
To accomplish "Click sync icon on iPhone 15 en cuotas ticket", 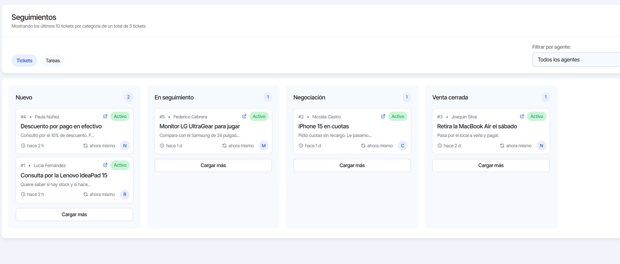I will coord(363,146).
